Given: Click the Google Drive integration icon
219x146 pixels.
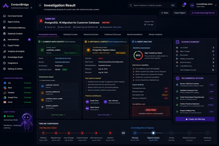Looking at the screenshot, I should click(5, 97).
